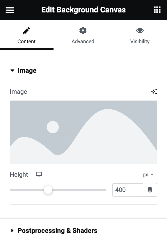
Task: Collapse the Image section
Action: pos(12,70)
